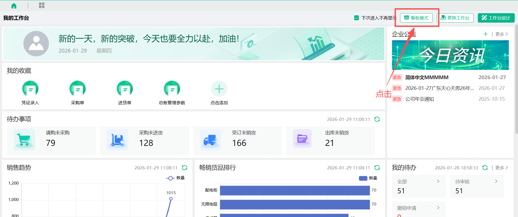Click the 工作台设计 button

coord(496,18)
